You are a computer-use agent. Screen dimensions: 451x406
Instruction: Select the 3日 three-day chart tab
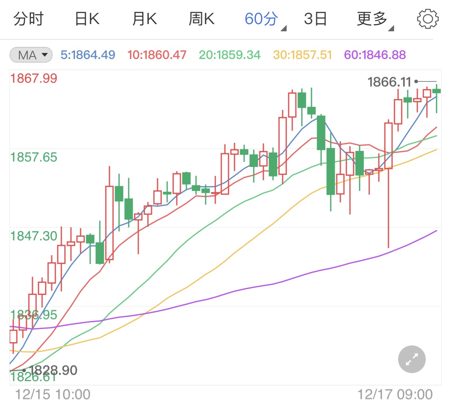click(316, 18)
